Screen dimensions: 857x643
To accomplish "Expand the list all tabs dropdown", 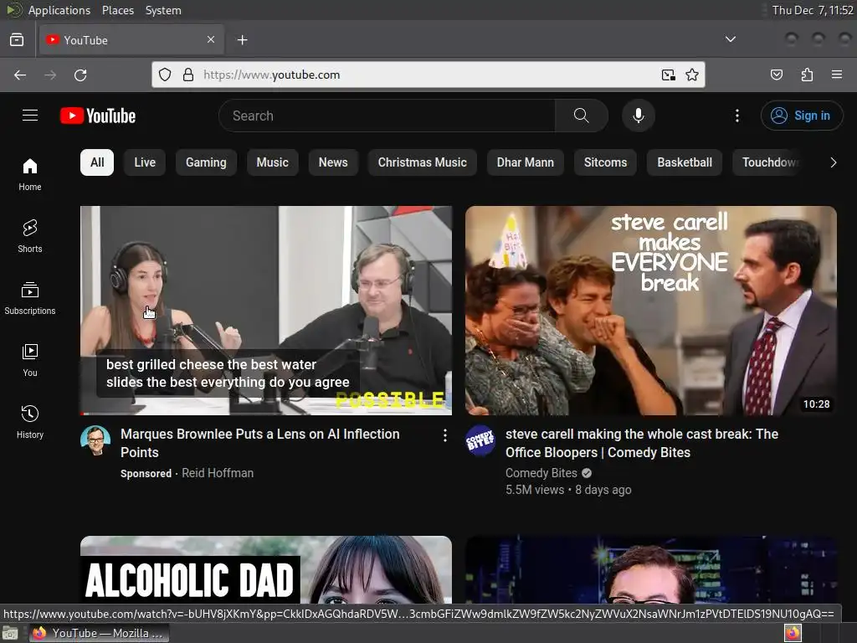I will [x=730, y=39].
